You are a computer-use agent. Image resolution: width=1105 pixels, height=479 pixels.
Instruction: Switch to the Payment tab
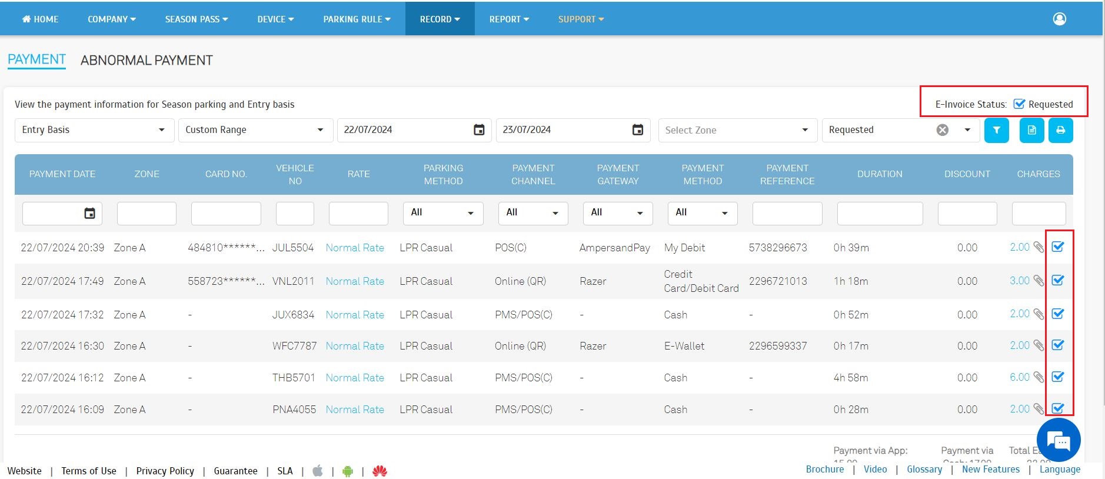pos(36,59)
